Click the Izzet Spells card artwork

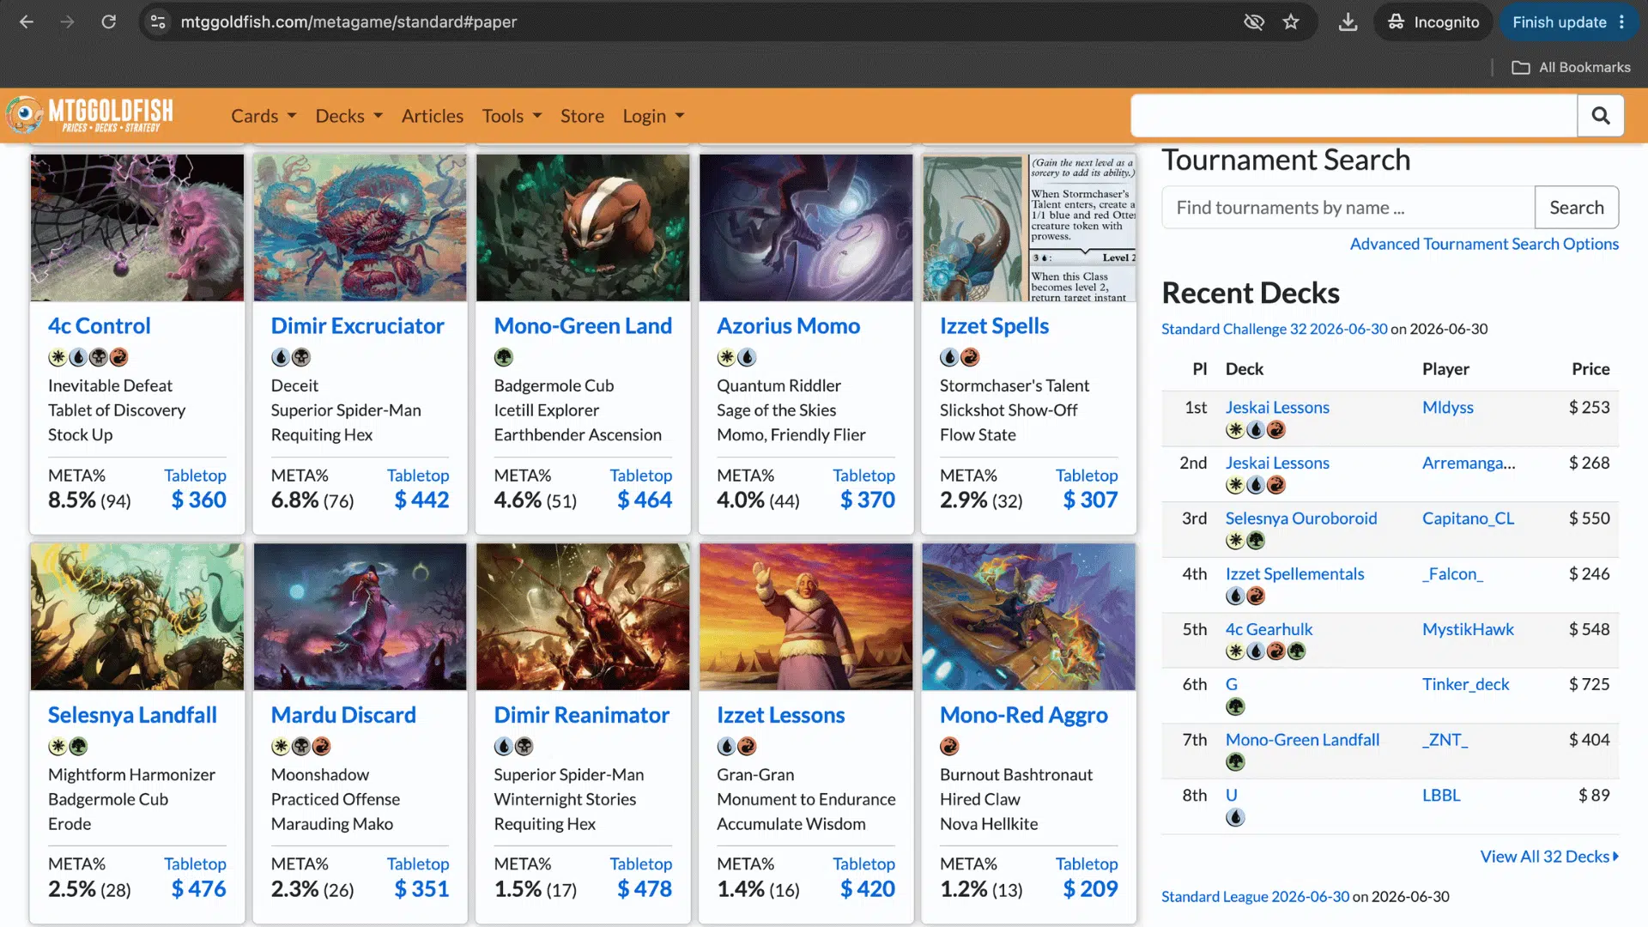point(1029,227)
